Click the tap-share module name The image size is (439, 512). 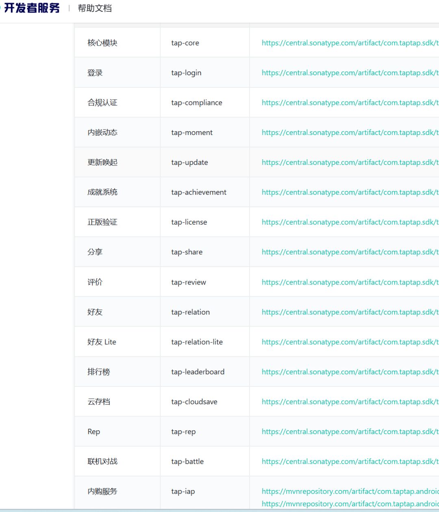(x=187, y=252)
